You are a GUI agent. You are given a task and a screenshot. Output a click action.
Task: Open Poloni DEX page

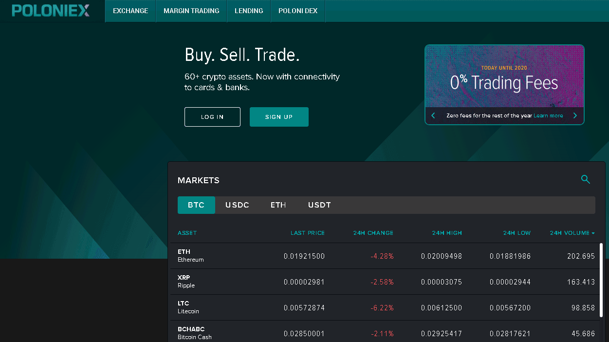[298, 11]
